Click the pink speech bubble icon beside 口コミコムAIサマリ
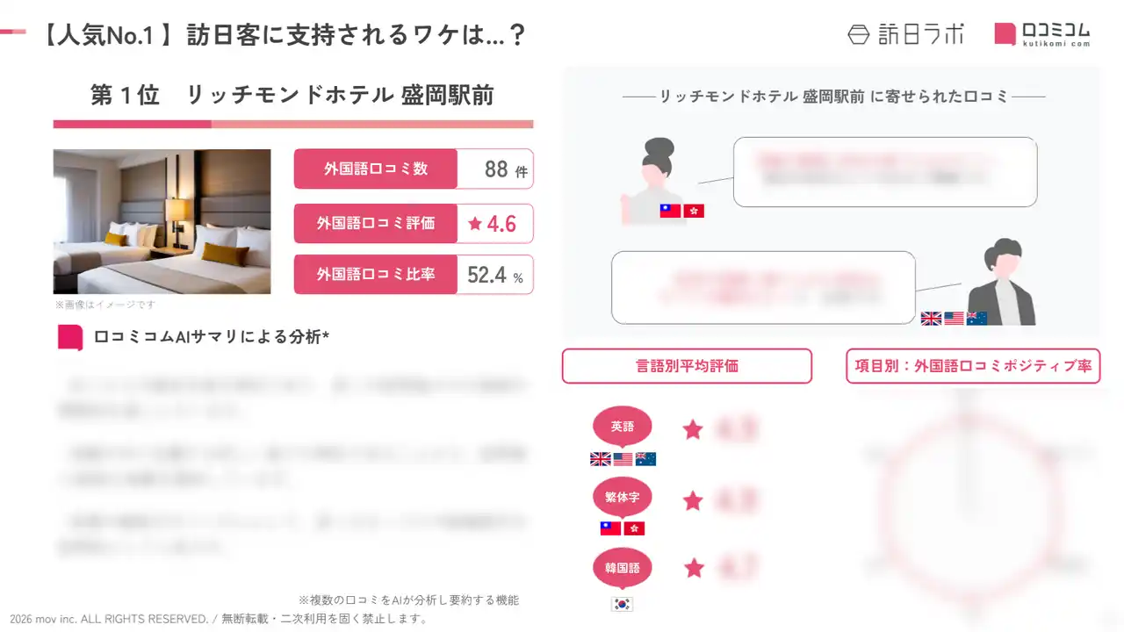This screenshot has width=1124, height=632. 70,338
